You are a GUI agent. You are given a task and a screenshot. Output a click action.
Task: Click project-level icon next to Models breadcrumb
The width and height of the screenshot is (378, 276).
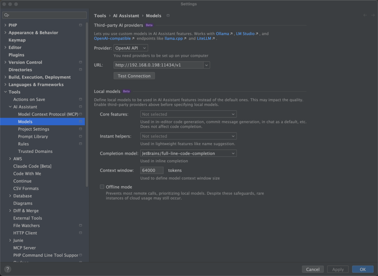168,15
